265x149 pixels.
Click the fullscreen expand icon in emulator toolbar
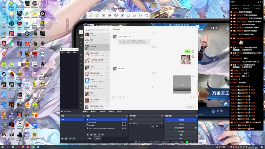point(97,15)
